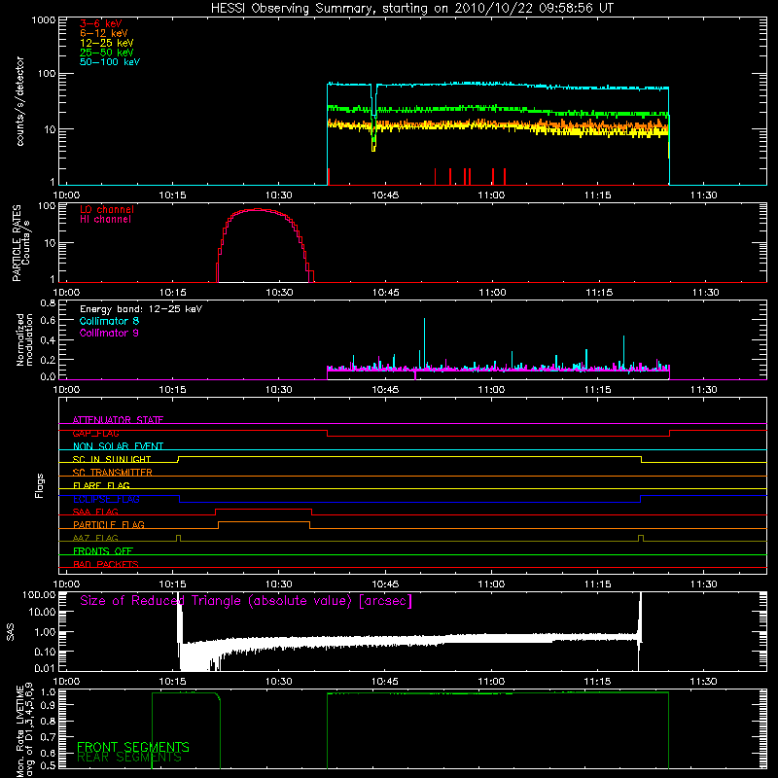The height and width of the screenshot is (778, 778).
Task: Click the AAZ_FLAG label
Action: pyautogui.click(x=95, y=539)
